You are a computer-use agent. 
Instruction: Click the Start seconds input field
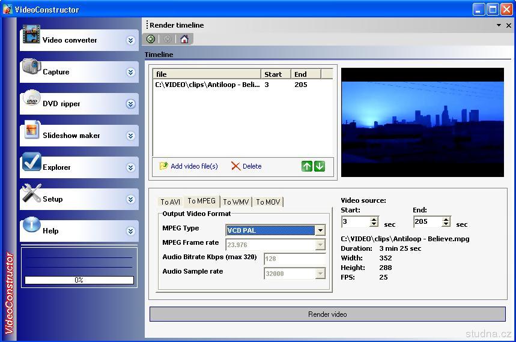tap(355, 222)
